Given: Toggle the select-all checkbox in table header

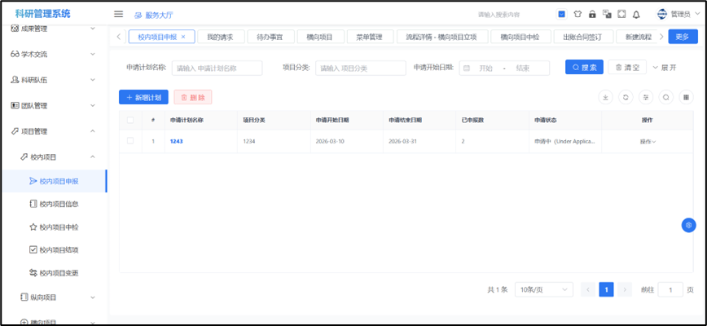Looking at the screenshot, I should tap(130, 120).
